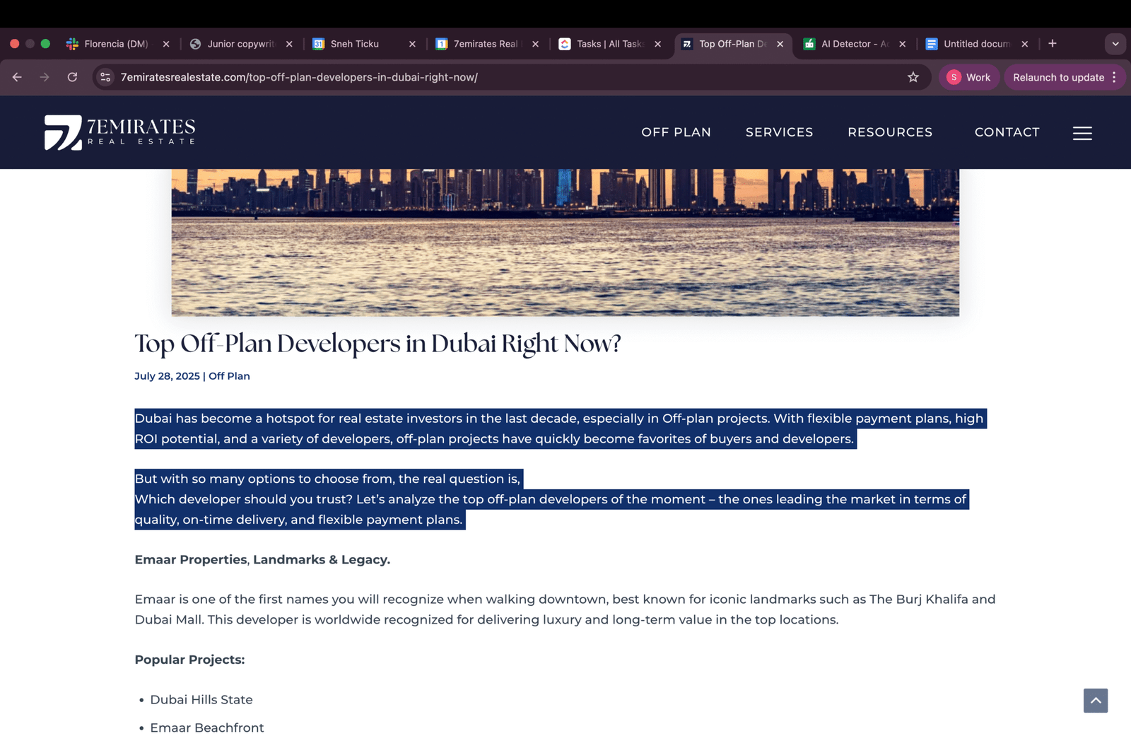The image size is (1131, 736).
Task: Expand the tab search dropdown
Action: (1115, 44)
